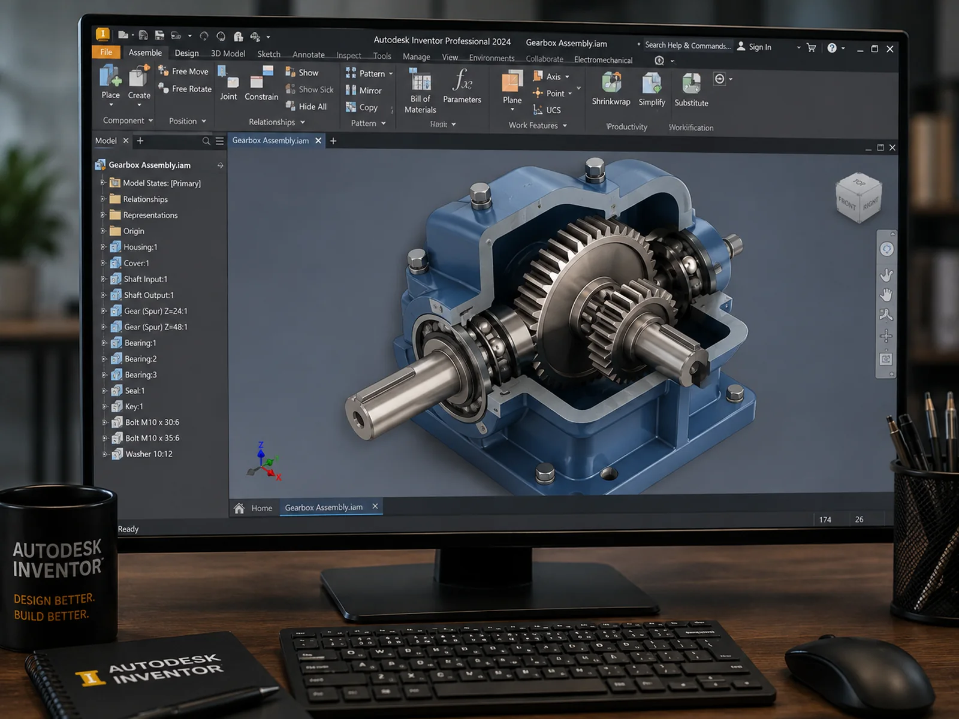Switch to the Manage ribbon tab
959x719 pixels.
pos(416,57)
